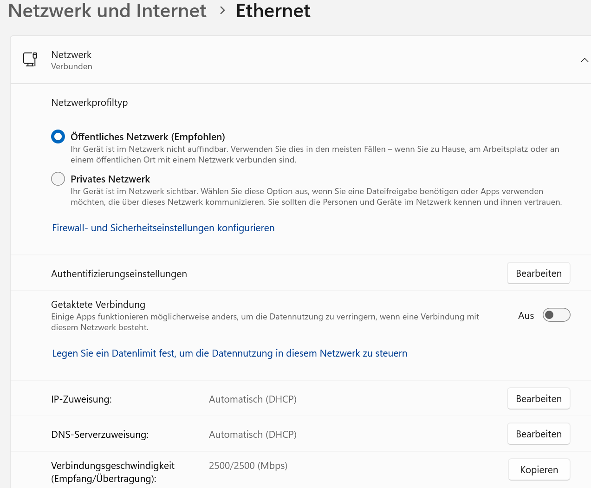This screenshot has width=591, height=488.
Task: Click the breadcrumb arrow before Ethernet
Action: click(222, 10)
